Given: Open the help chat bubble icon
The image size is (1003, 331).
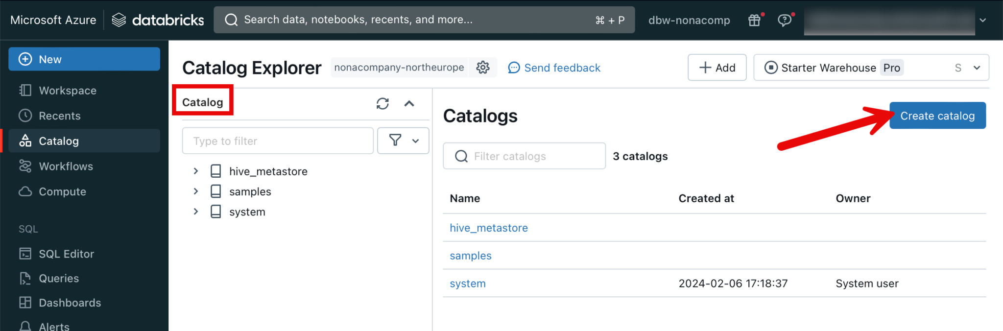Looking at the screenshot, I should click(785, 20).
